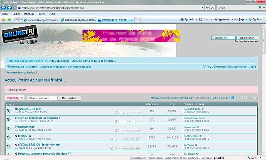The width and height of the screenshot is (266, 160).
Task: Click Règles du forum text
Action: (17, 90)
